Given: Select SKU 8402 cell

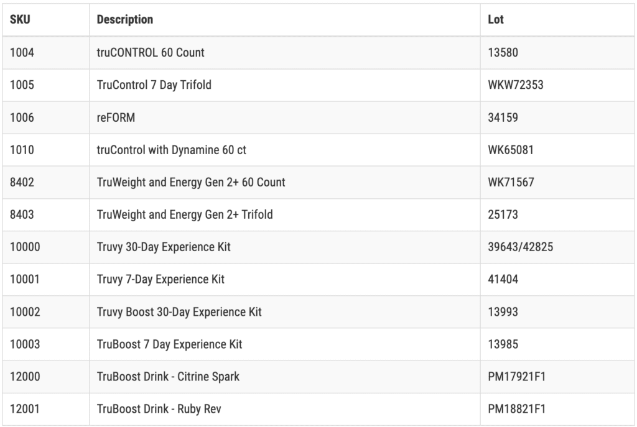Looking at the screenshot, I should pos(46,182).
